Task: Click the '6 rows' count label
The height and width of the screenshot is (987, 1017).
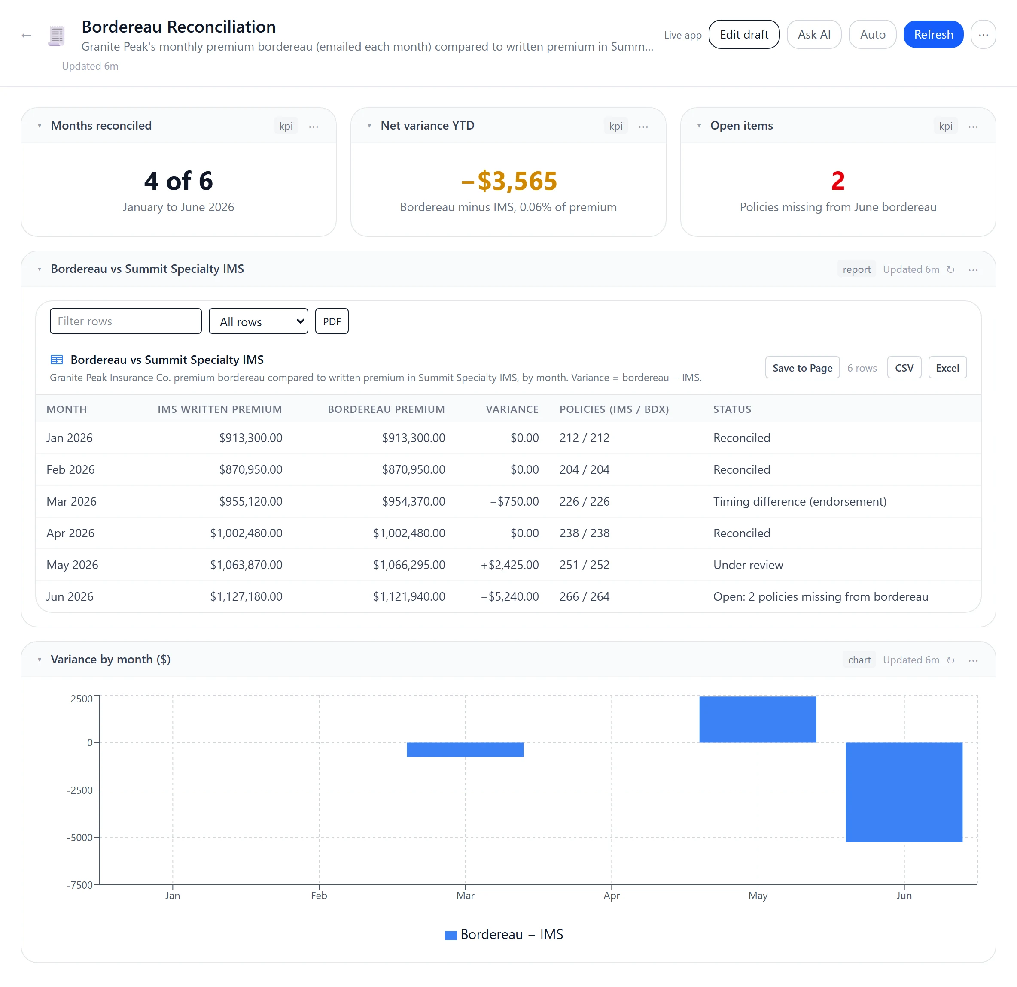Action: (x=862, y=368)
